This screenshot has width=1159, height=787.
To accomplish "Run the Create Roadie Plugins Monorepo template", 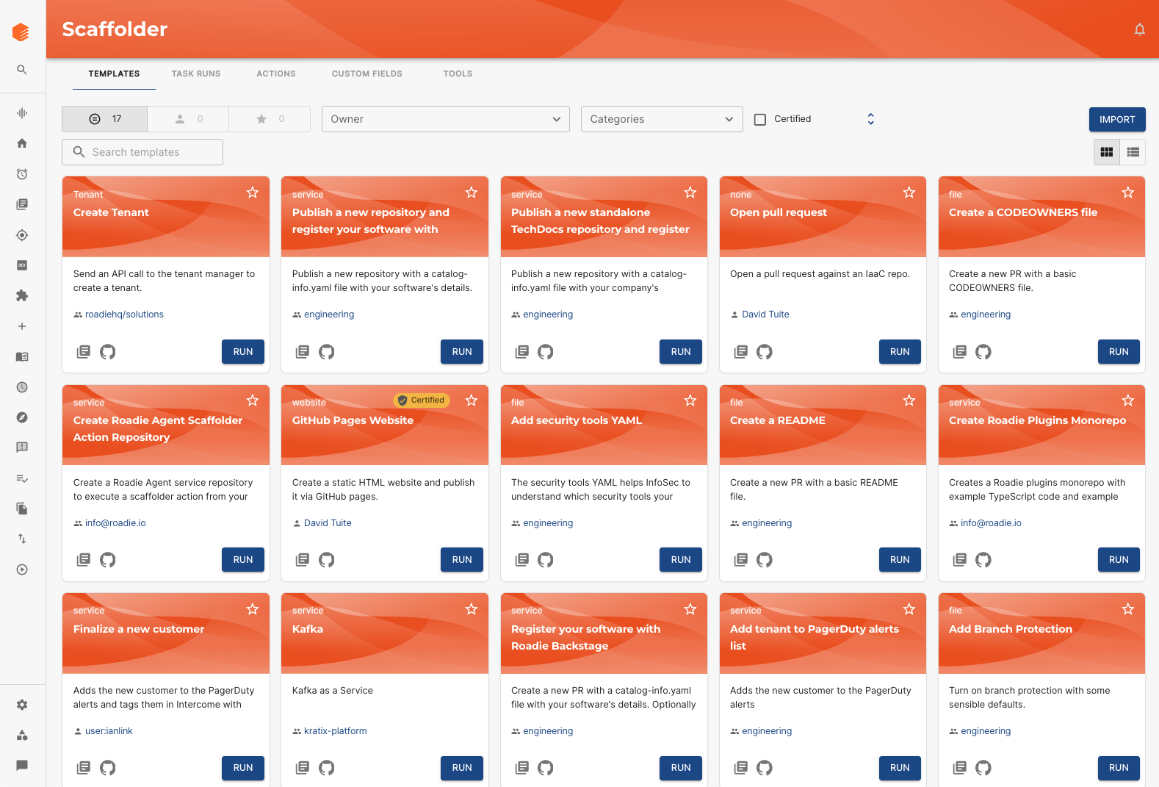I will click(1119, 560).
